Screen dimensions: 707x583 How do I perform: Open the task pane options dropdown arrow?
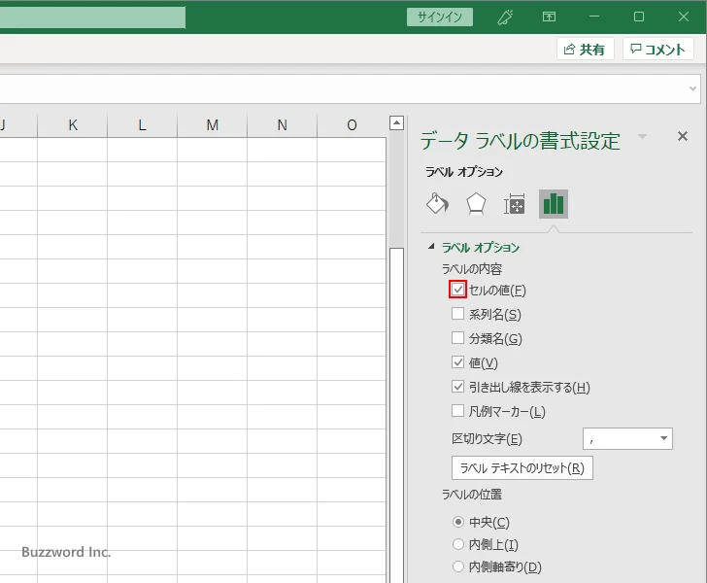coord(643,136)
